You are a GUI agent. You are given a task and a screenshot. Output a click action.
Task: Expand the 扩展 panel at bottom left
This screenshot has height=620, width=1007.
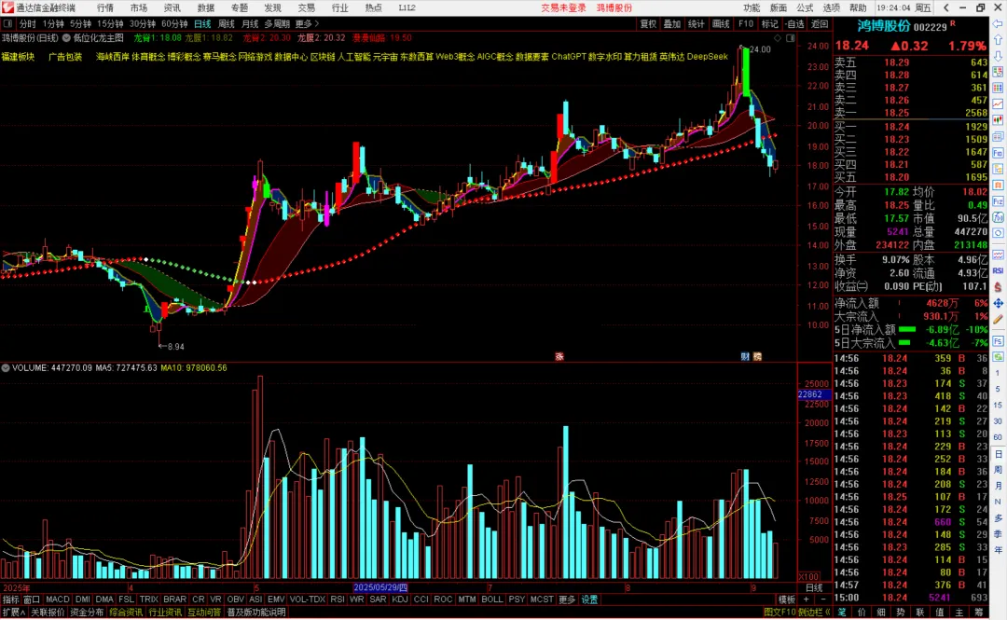pos(14,613)
